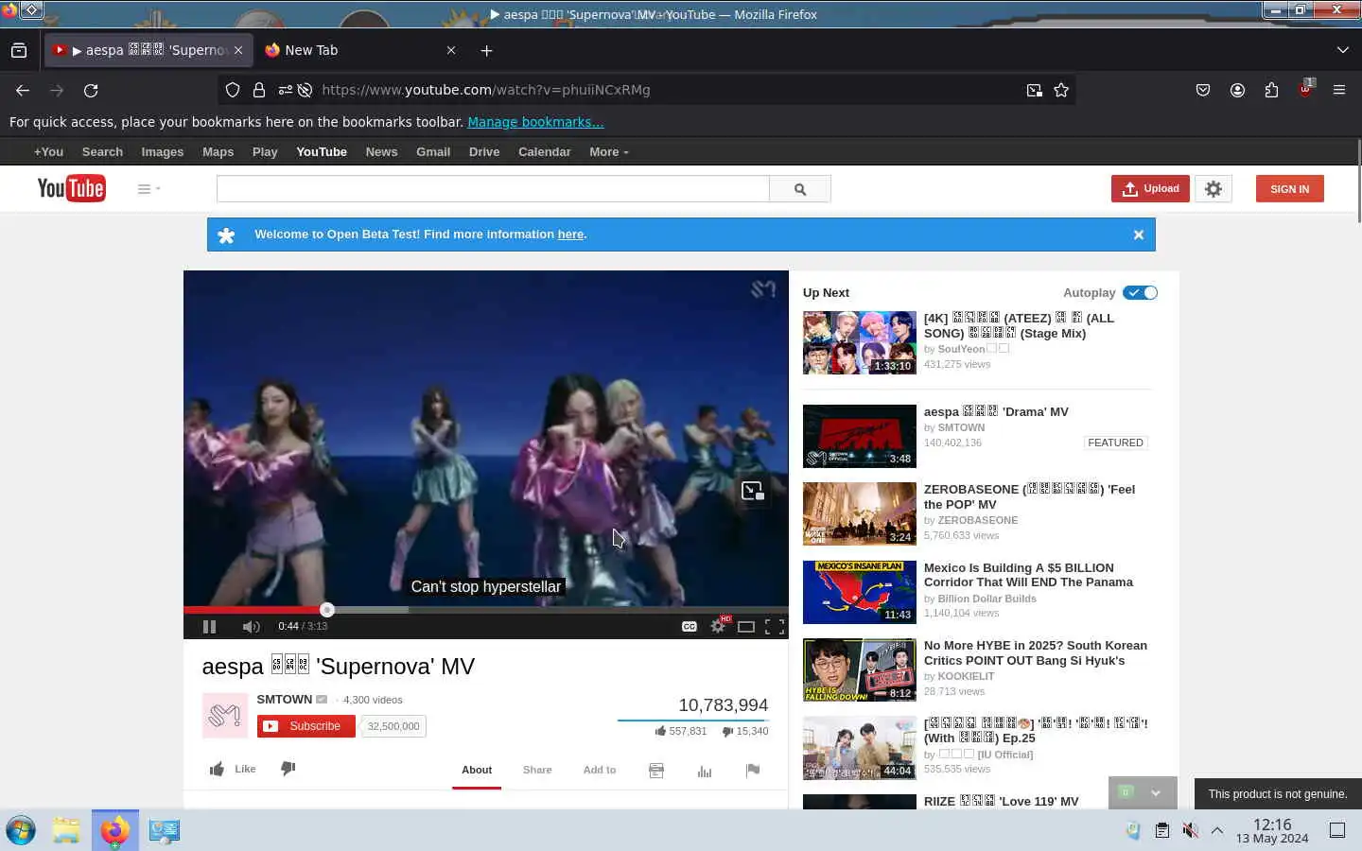Open aespa 'Drama' MV title link
Viewport: 1362px width, 851px height.
tap(996, 411)
